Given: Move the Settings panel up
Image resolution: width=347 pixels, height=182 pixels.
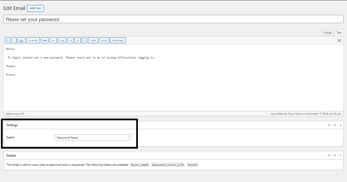Looking at the screenshot, I should point(329,125).
